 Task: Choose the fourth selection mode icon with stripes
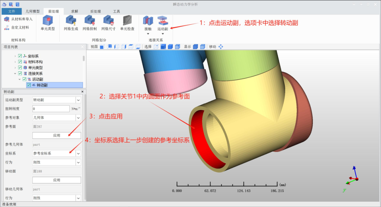click(x=177, y=47)
